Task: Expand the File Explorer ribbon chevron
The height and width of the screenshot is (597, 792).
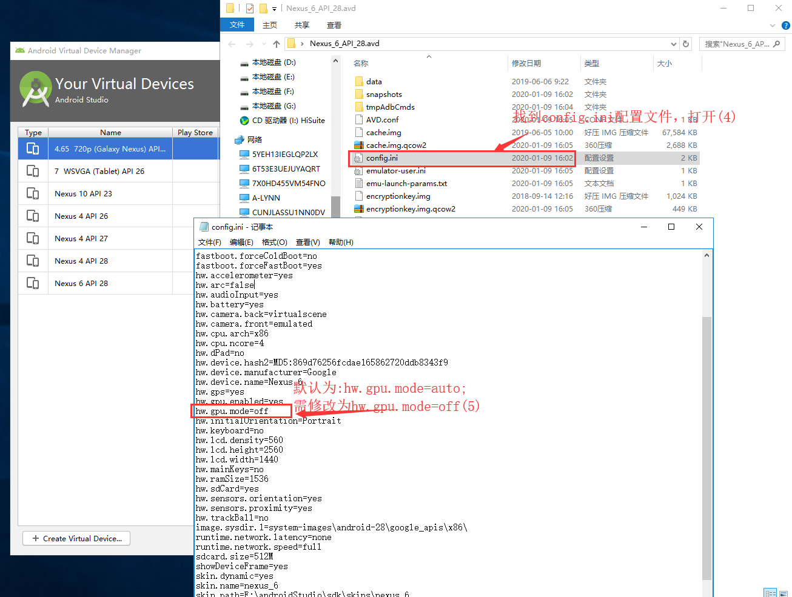Action: [773, 25]
